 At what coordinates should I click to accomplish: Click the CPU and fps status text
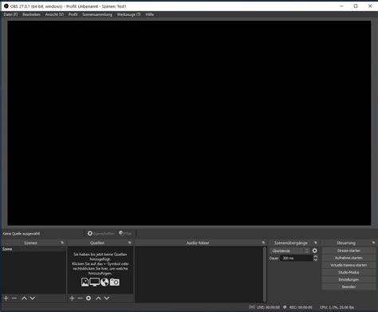point(337,307)
